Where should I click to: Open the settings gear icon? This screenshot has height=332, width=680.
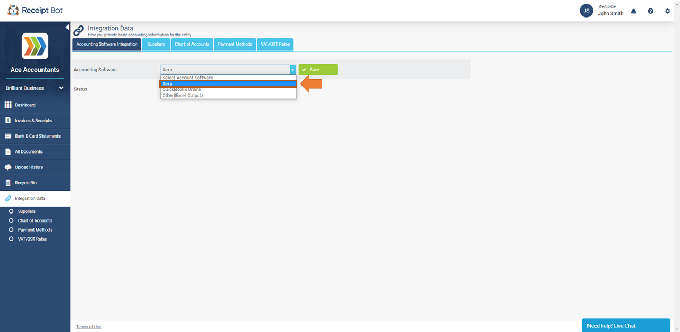point(667,11)
